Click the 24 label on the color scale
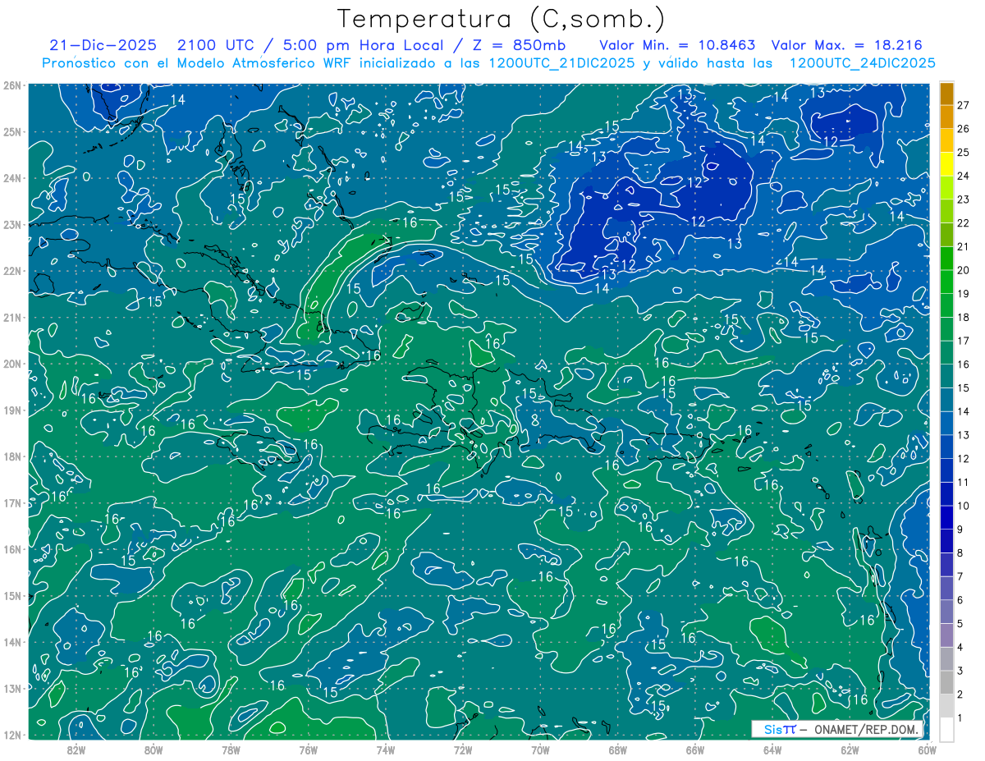The height and width of the screenshot is (761, 985). coord(963,176)
